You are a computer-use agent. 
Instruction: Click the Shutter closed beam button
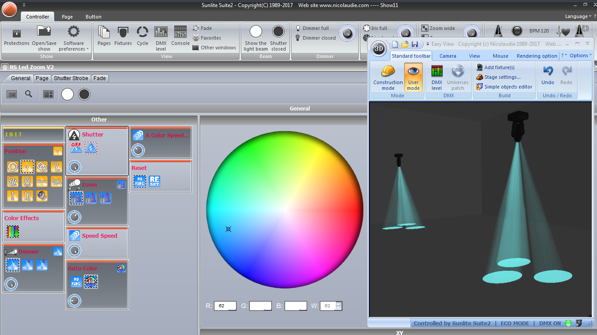pyautogui.click(x=278, y=38)
